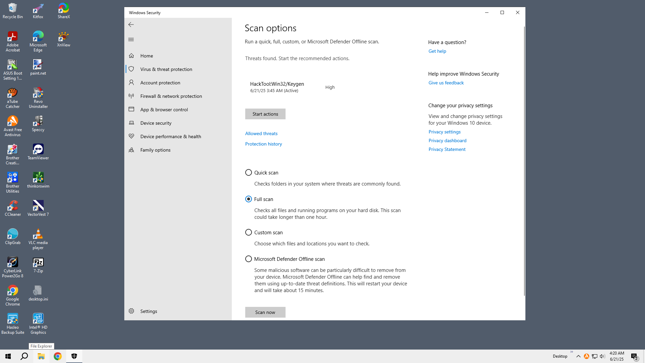Image resolution: width=645 pixels, height=363 pixels.
Task: Select the Full scan radio button
Action: tap(248, 199)
